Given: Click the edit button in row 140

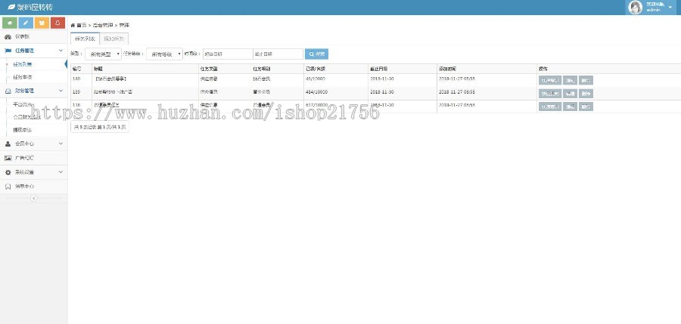Looking at the screenshot, I should pyautogui.click(x=571, y=80).
